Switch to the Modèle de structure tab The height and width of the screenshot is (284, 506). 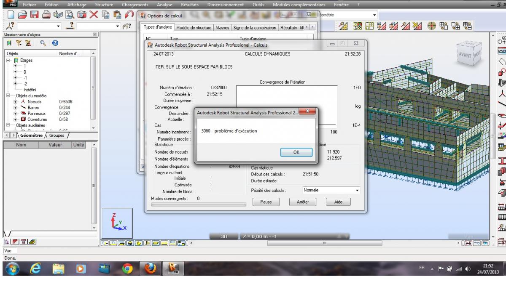(x=194, y=28)
